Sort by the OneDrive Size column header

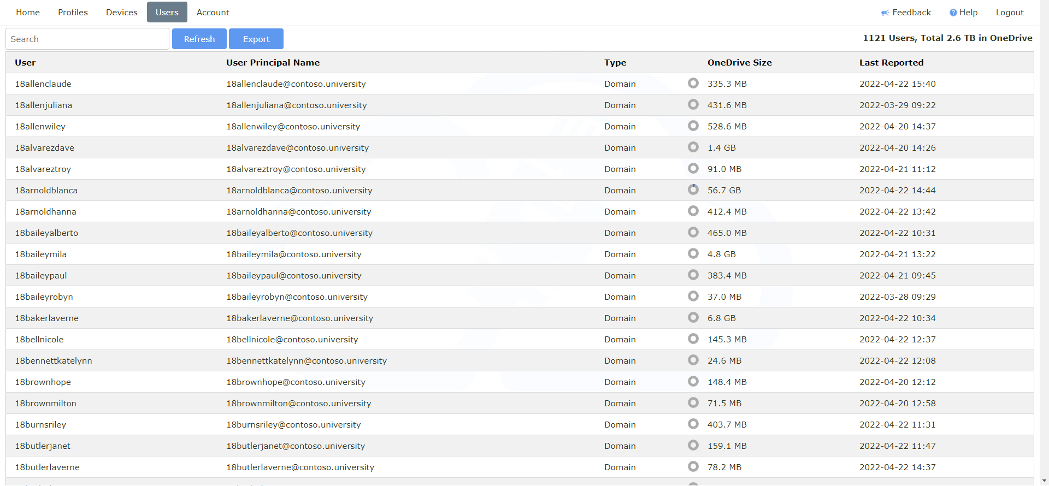739,62
